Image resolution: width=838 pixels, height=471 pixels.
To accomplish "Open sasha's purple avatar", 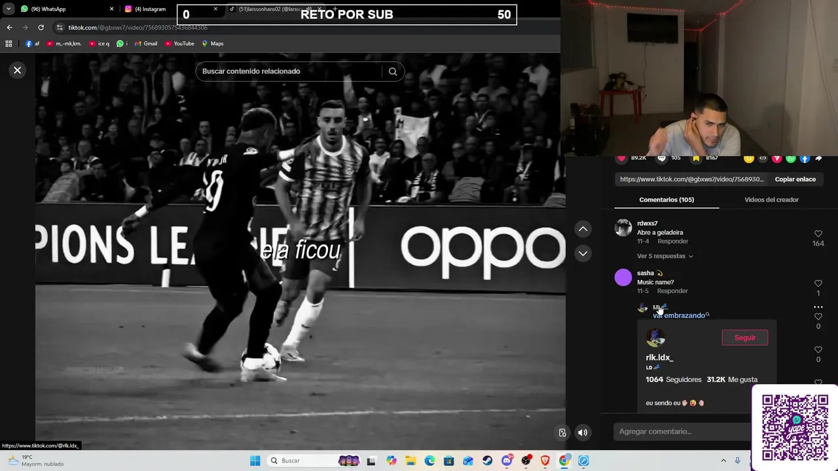I will [623, 277].
